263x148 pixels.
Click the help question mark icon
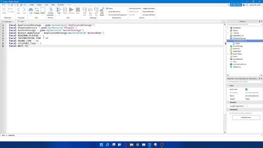[244, 5]
